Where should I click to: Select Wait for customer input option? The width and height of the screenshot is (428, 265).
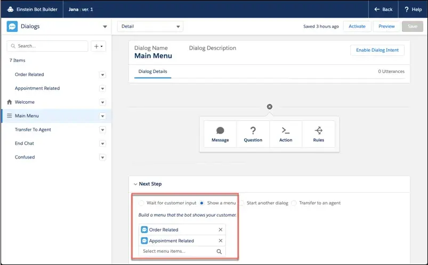[141, 203]
